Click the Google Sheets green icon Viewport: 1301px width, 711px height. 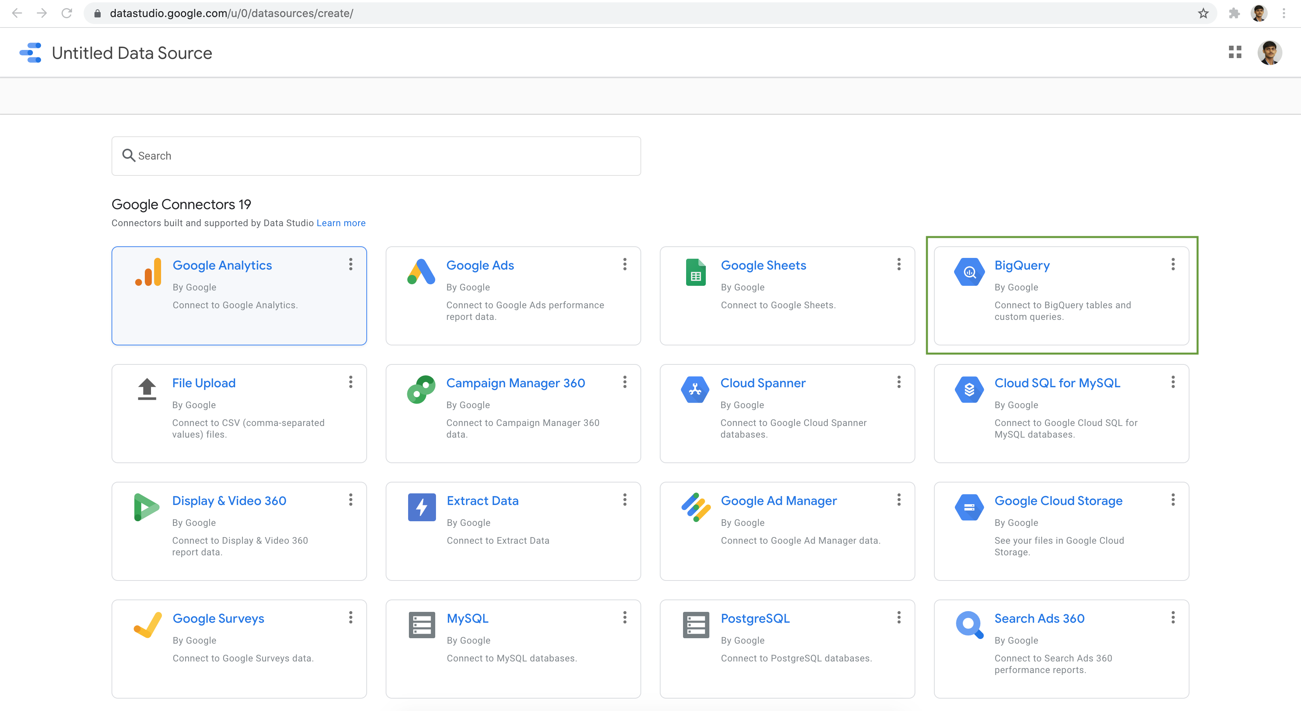click(x=695, y=272)
